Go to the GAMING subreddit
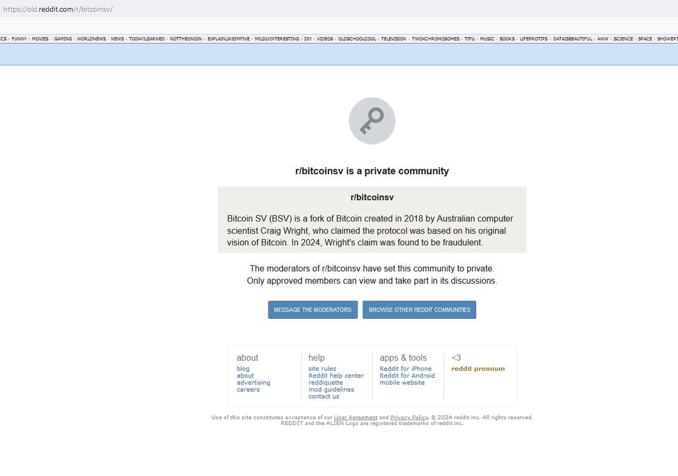The height and width of the screenshot is (476, 678). tap(63, 39)
